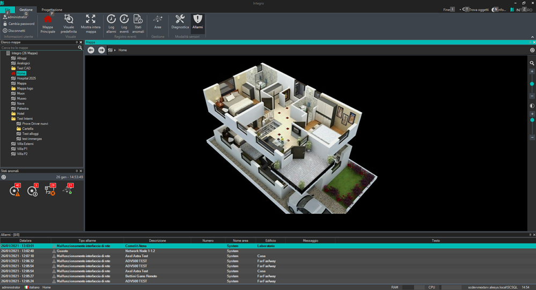The width and height of the screenshot is (536, 290).
Task: Switch to the Progettazione tab
Action: (52, 10)
